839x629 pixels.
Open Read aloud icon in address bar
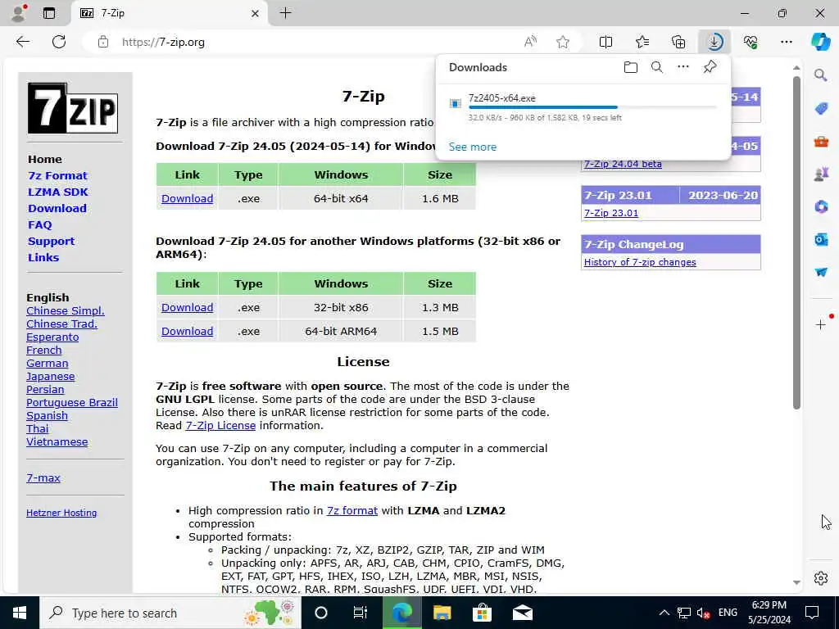(530, 42)
